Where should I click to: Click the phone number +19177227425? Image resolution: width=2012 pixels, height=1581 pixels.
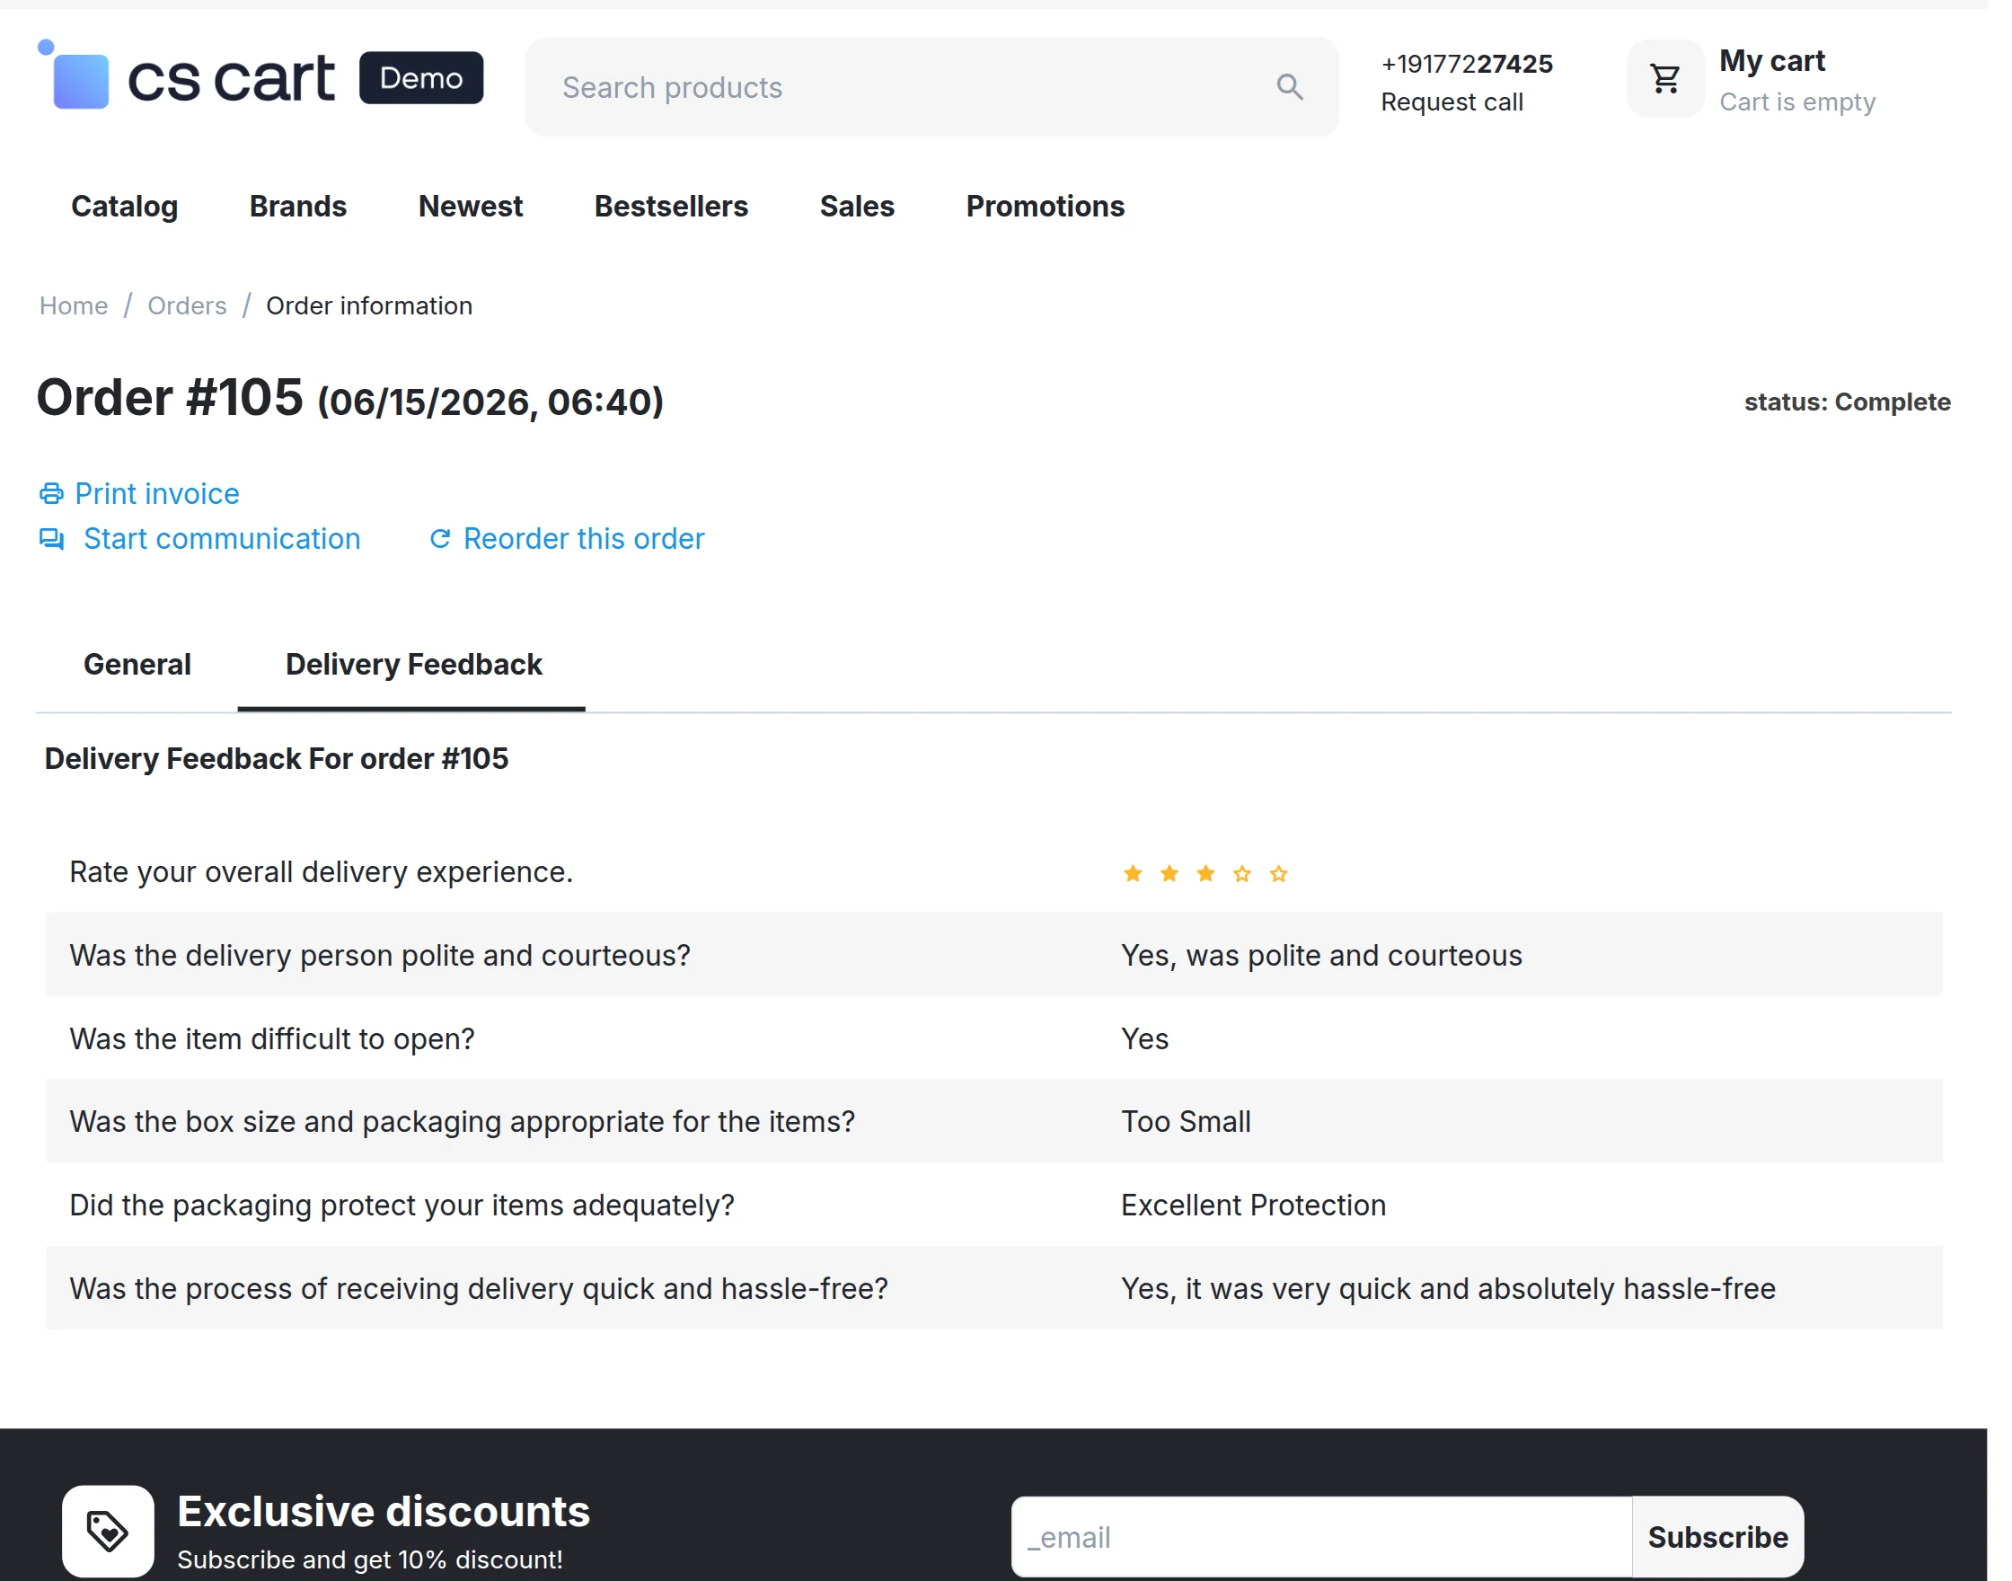[x=1466, y=64]
